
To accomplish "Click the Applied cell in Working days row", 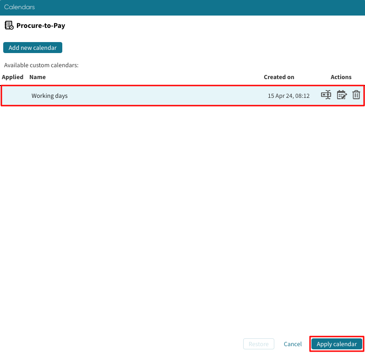I will [x=13, y=96].
